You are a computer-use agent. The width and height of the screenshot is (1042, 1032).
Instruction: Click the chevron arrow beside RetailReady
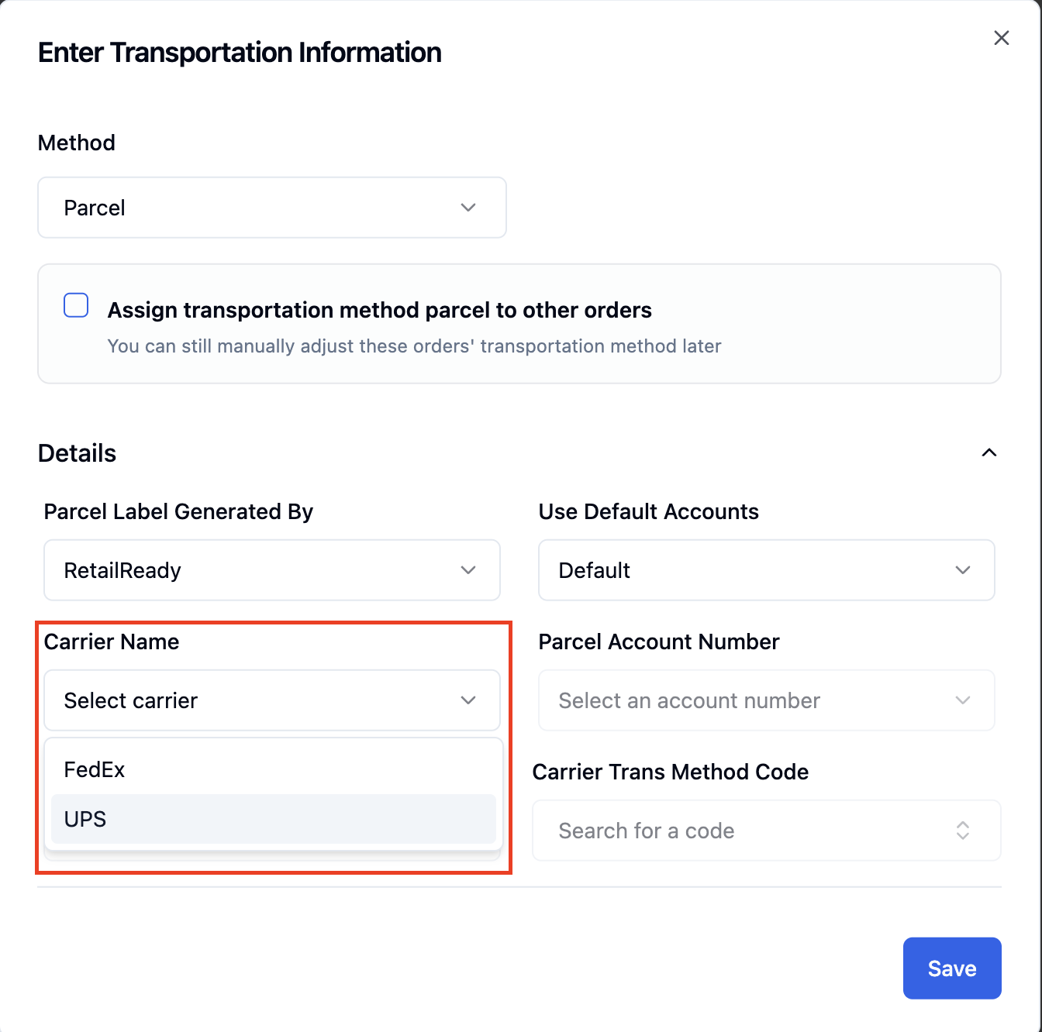coord(468,570)
